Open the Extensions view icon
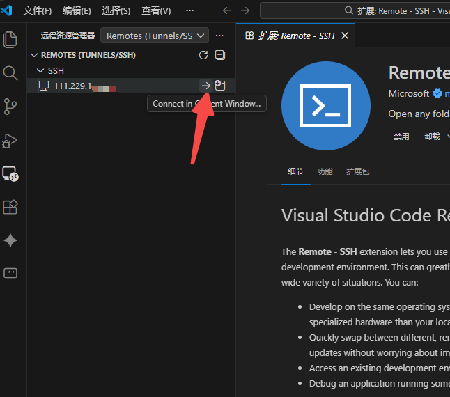This screenshot has height=397, width=450. 10,207
